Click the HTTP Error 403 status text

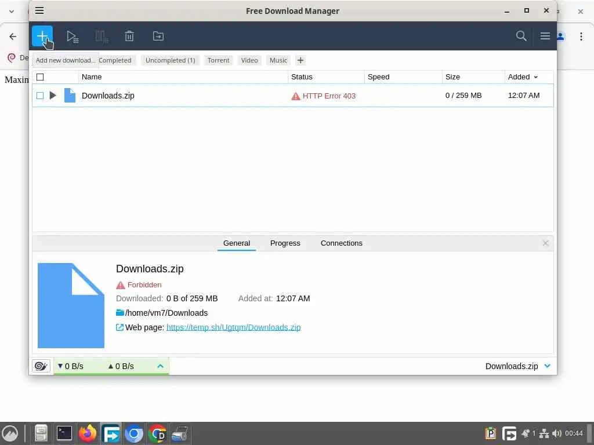(x=329, y=96)
